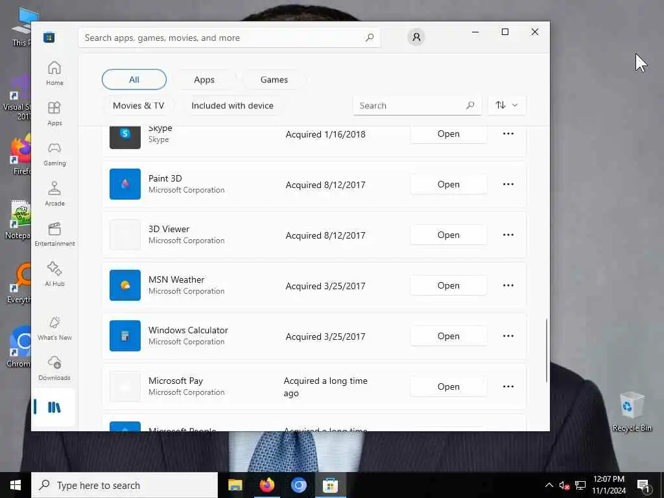Screen dimensions: 664x498
Task: Click the Paint 3D app icon
Action: point(125,184)
